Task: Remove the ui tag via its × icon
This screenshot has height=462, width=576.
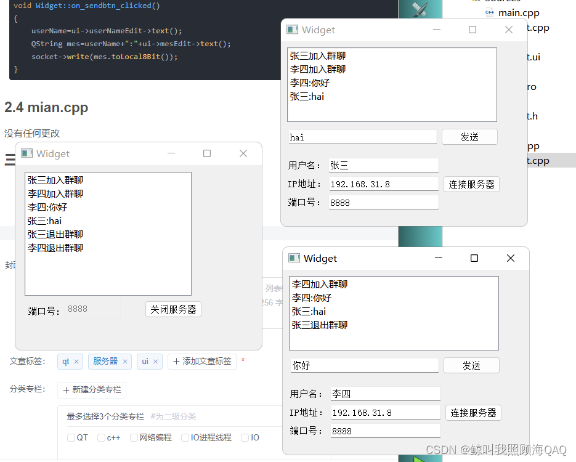Action: click(x=156, y=362)
